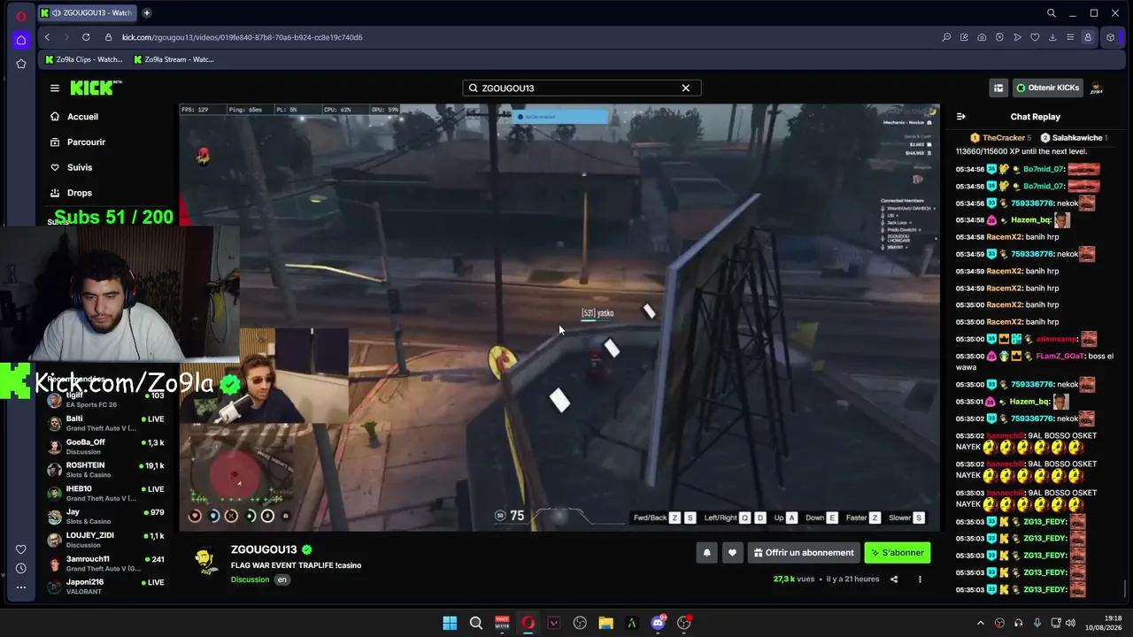This screenshot has width=1133, height=637.
Task: Open Discord from the taskbar
Action: (658, 623)
